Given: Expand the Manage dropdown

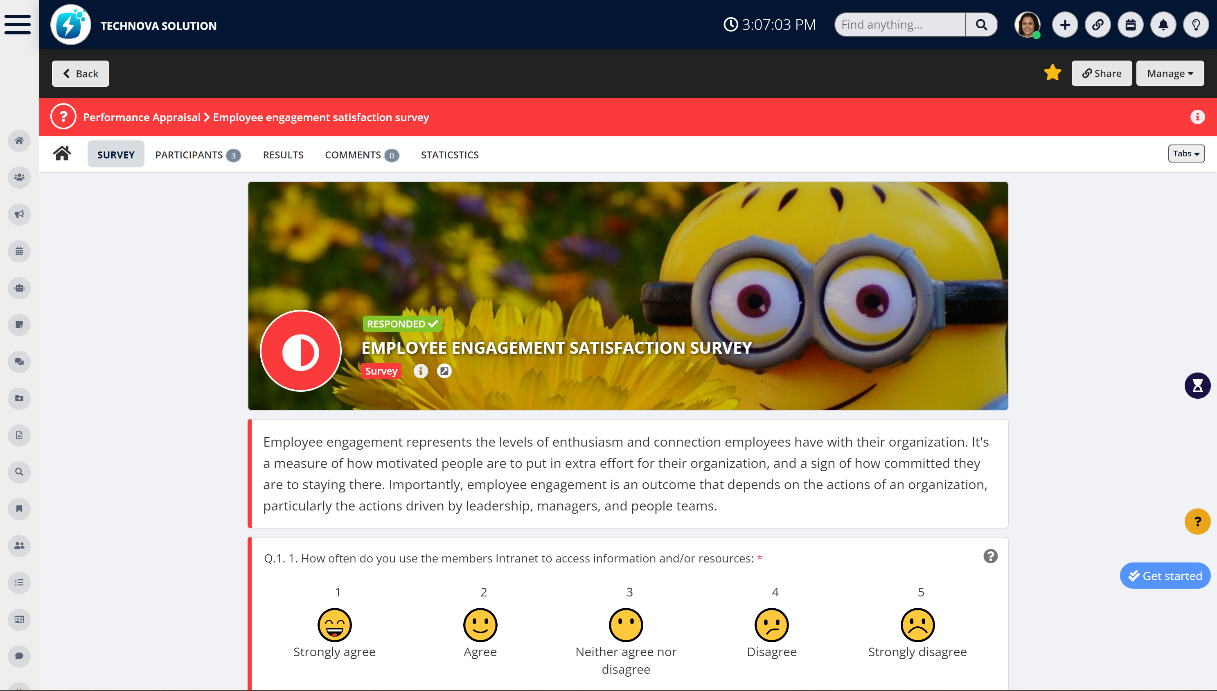Looking at the screenshot, I should coord(1170,74).
